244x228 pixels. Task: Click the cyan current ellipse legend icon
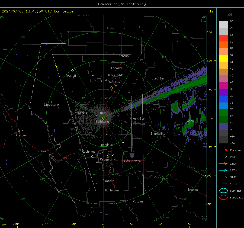(223, 191)
